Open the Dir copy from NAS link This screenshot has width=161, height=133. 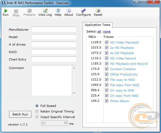click(x=124, y=96)
